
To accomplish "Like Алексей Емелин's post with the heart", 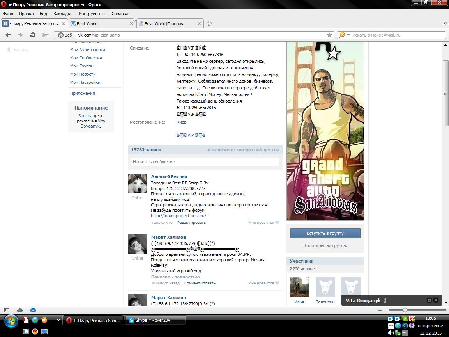I will click(277, 222).
